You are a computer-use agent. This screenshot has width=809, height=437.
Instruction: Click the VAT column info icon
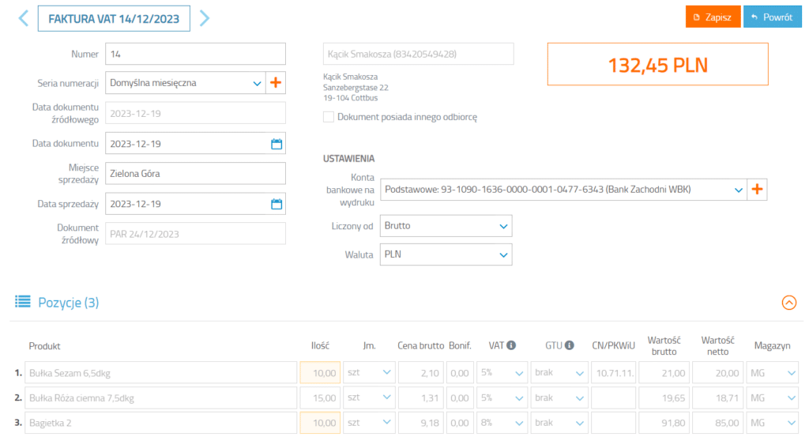click(x=511, y=345)
